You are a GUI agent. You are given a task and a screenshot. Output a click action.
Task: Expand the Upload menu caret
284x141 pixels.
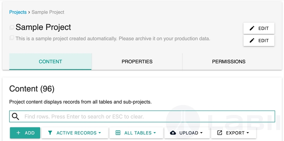click(201, 133)
